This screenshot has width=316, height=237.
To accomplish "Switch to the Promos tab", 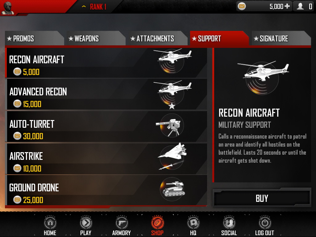I will [x=34, y=38].
